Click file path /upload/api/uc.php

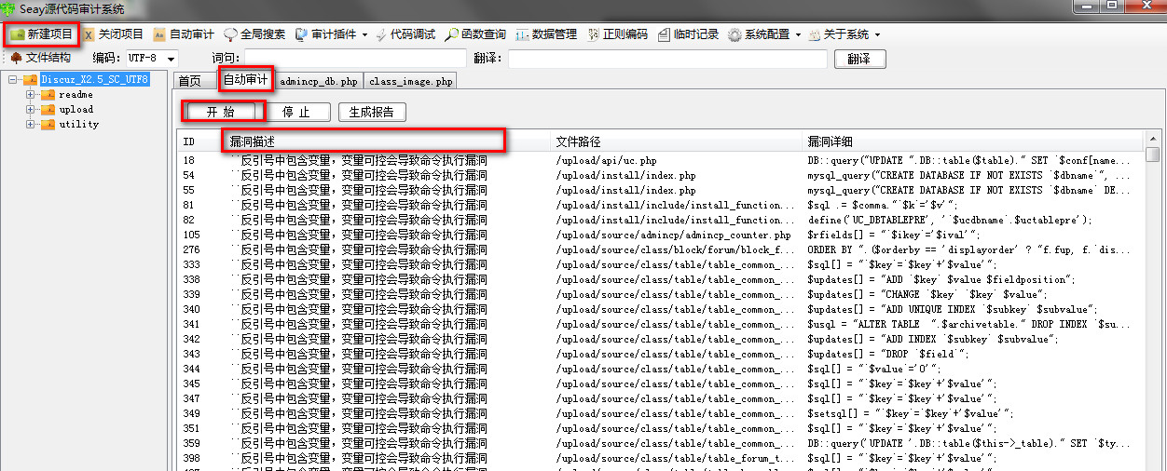tap(606, 160)
